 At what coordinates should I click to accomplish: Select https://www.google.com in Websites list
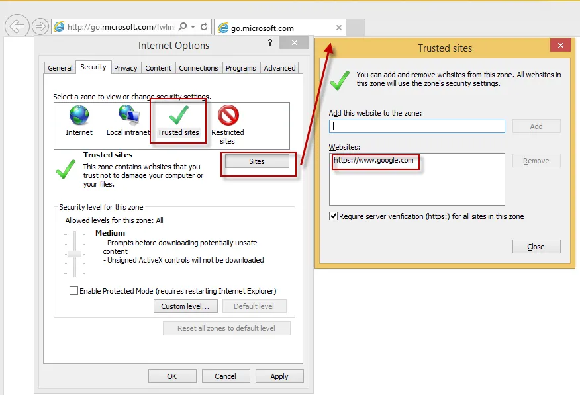click(x=373, y=160)
